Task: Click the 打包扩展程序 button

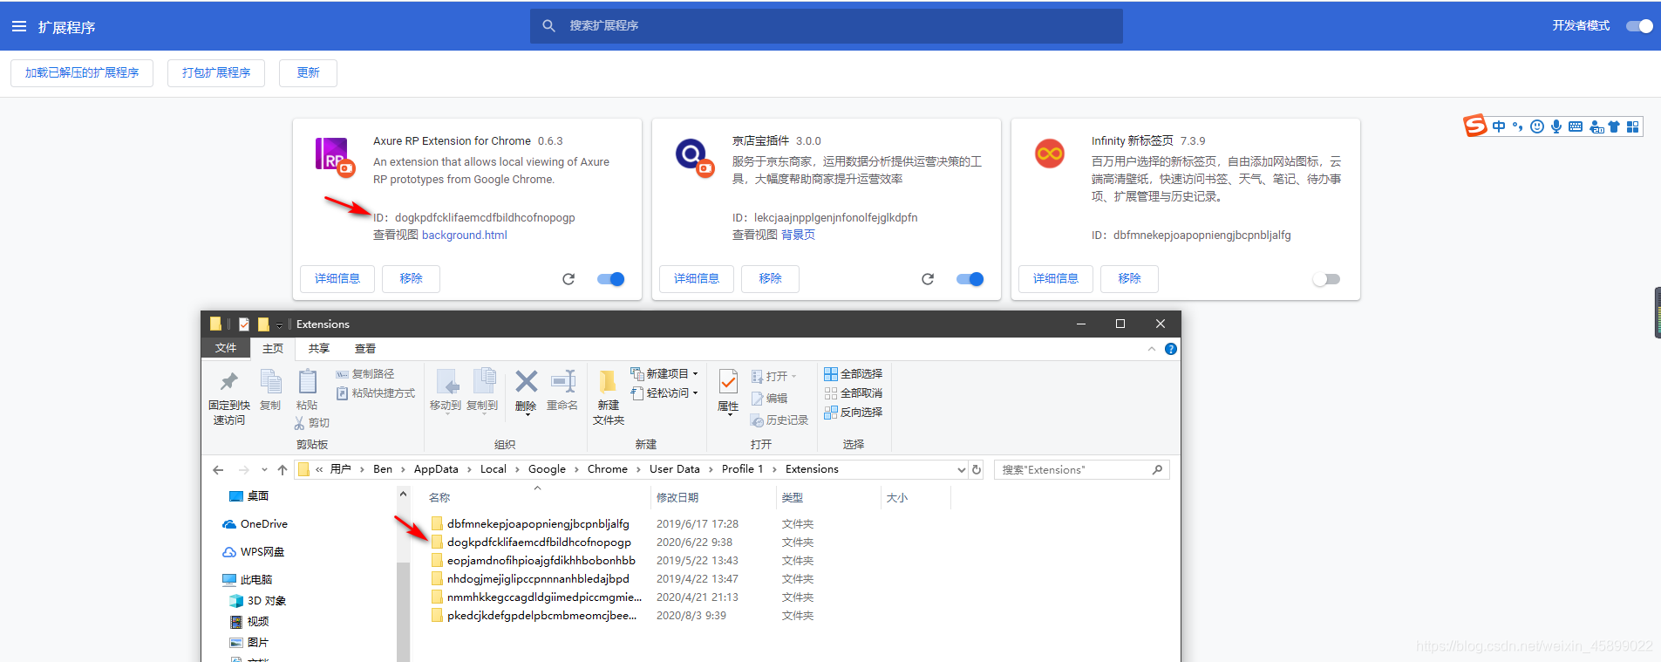Action: [x=216, y=73]
